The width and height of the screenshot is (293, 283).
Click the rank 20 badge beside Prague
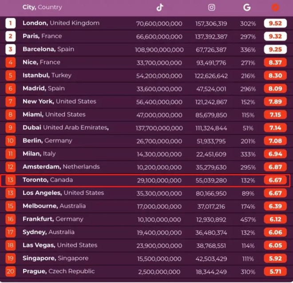11,271
